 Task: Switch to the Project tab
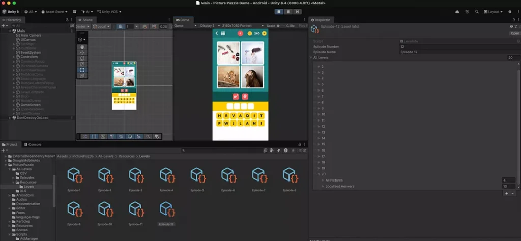point(10,144)
